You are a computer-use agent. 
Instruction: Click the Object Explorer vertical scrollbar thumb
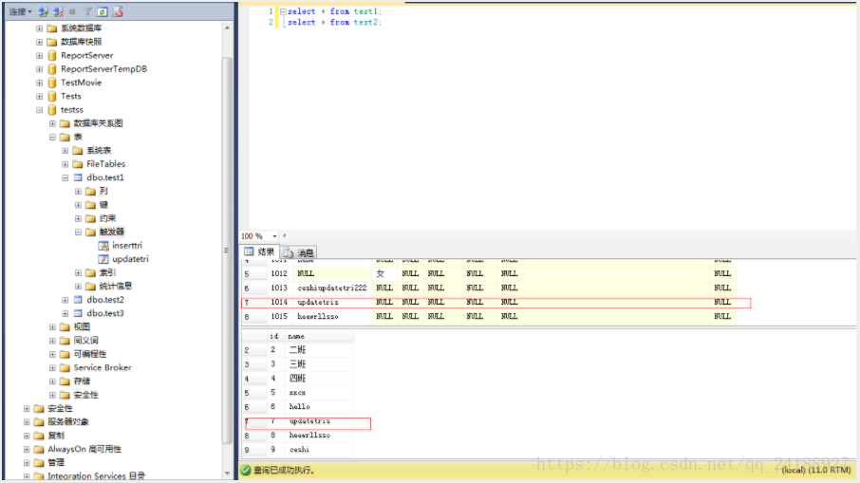click(x=227, y=250)
